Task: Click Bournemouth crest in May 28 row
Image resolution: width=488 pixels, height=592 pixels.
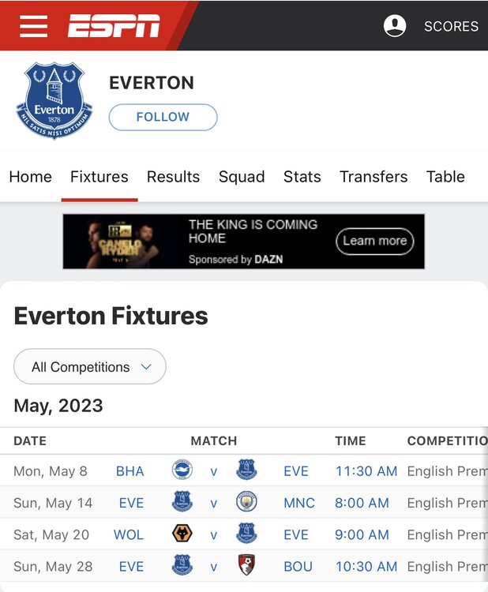Action: 246,566
